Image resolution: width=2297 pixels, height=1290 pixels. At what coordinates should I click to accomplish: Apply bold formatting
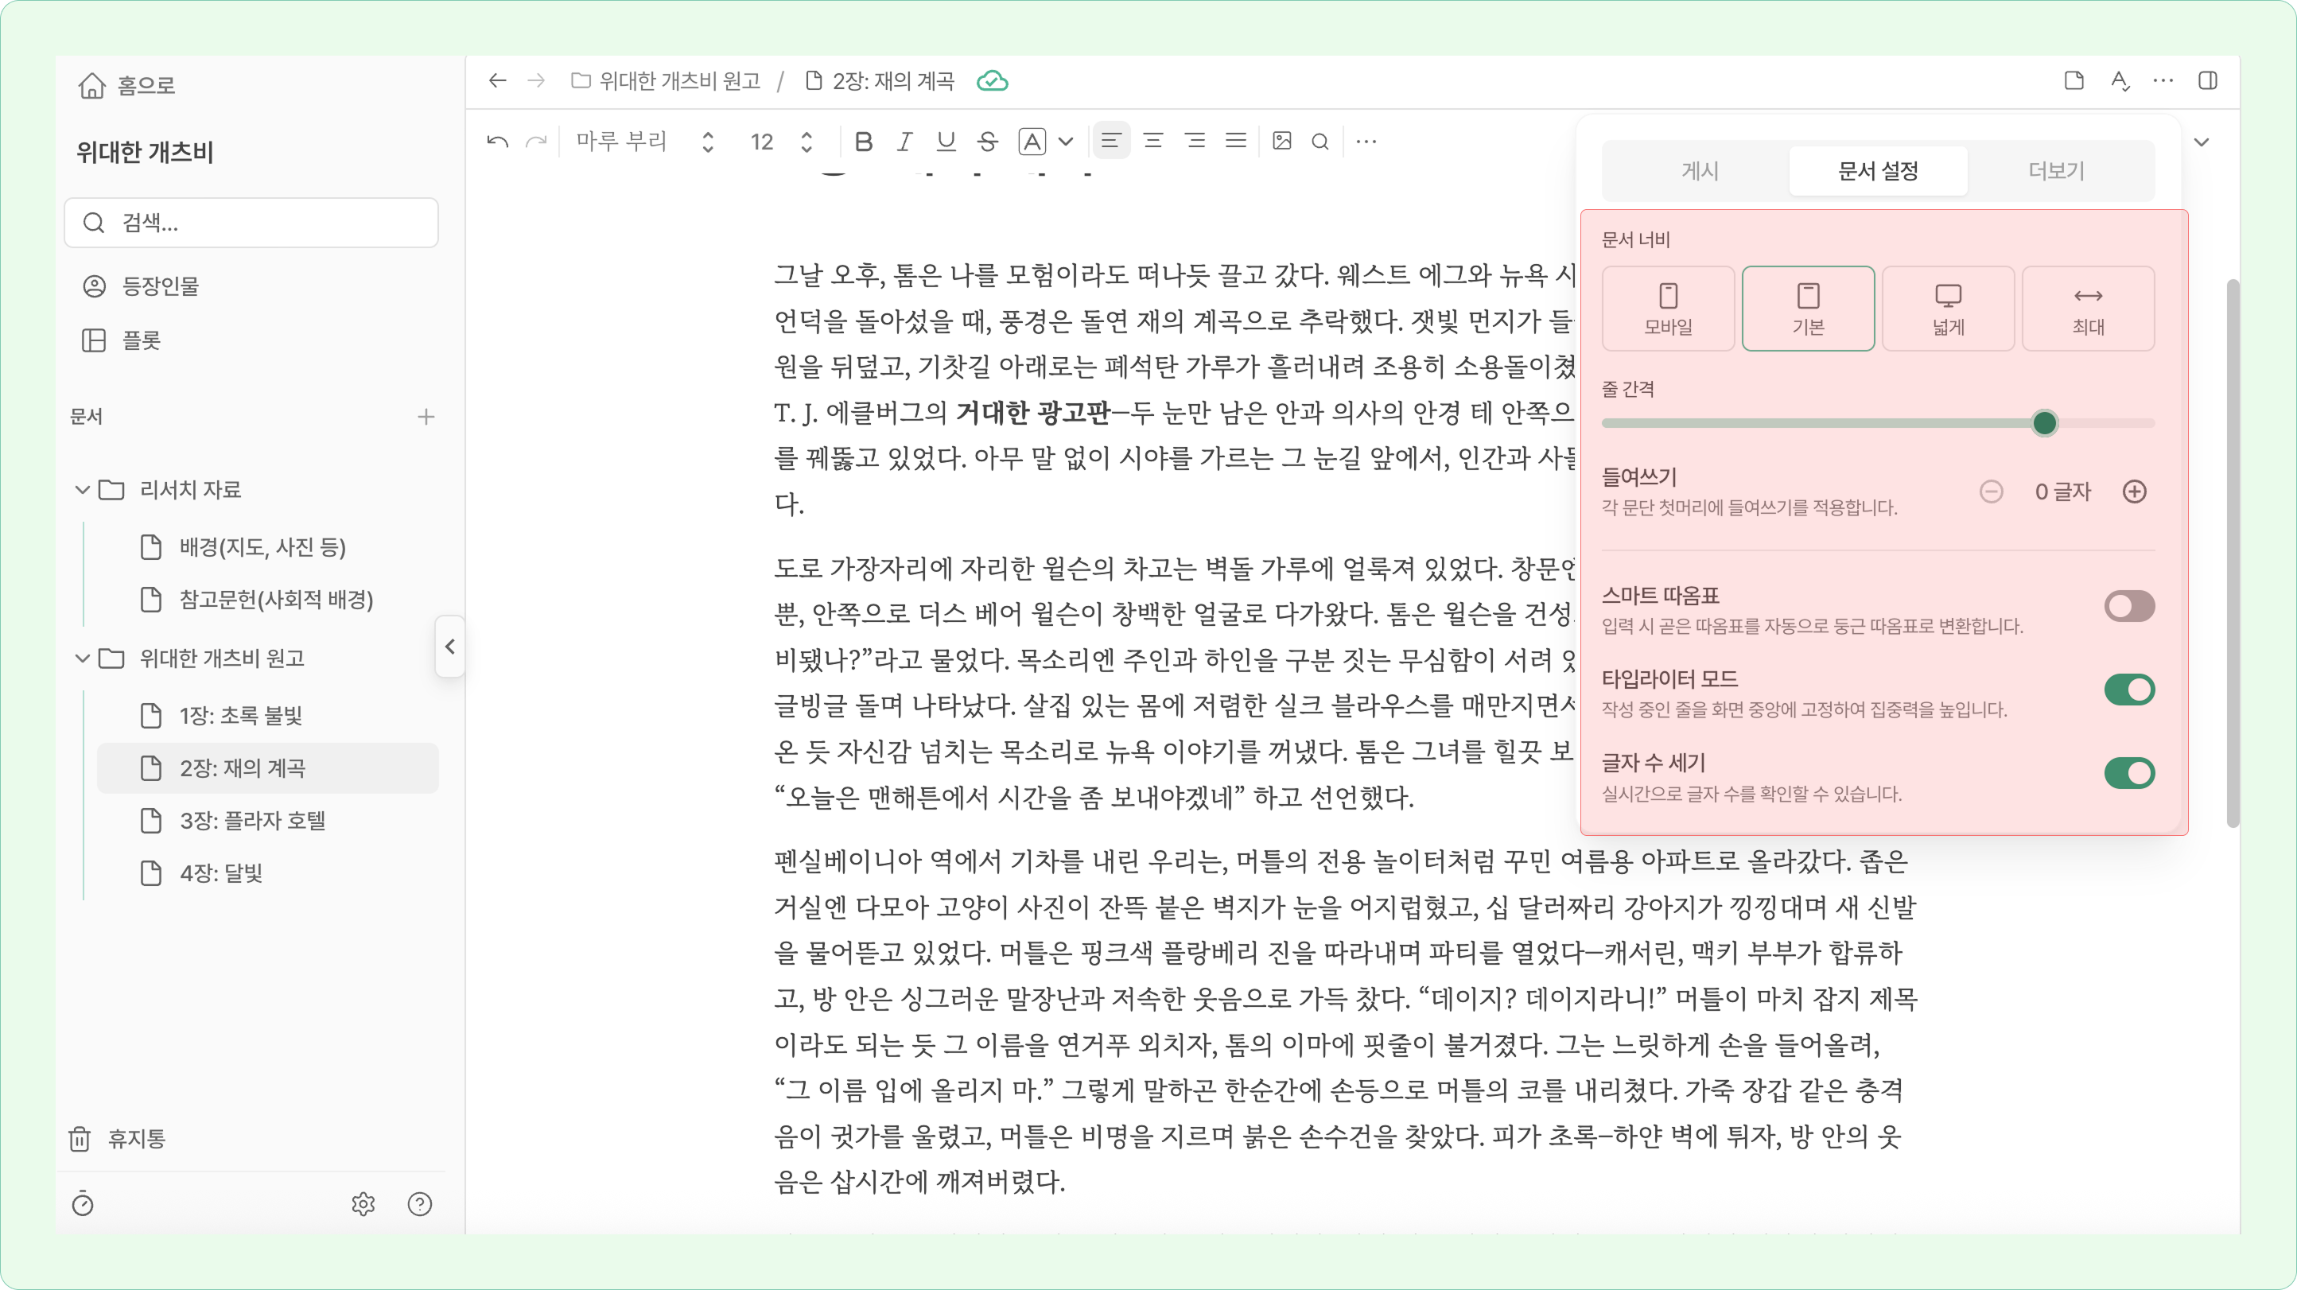[x=863, y=141]
